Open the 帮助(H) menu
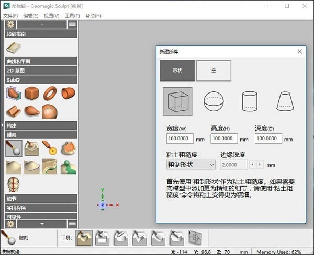Screen dimensions: 314x255 93,16
